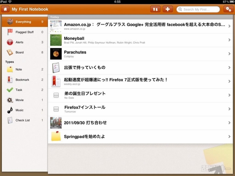Image resolution: width=235 pixels, height=176 pixels.
Task: Click the Board count 8
Action: pyautogui.click(x=42, y=52)
